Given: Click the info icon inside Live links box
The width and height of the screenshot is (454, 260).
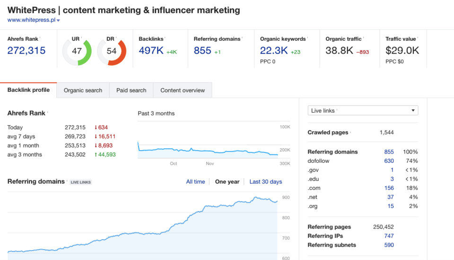Looking at the screenshot, I should pyautogui.click(x=337, y=110).
